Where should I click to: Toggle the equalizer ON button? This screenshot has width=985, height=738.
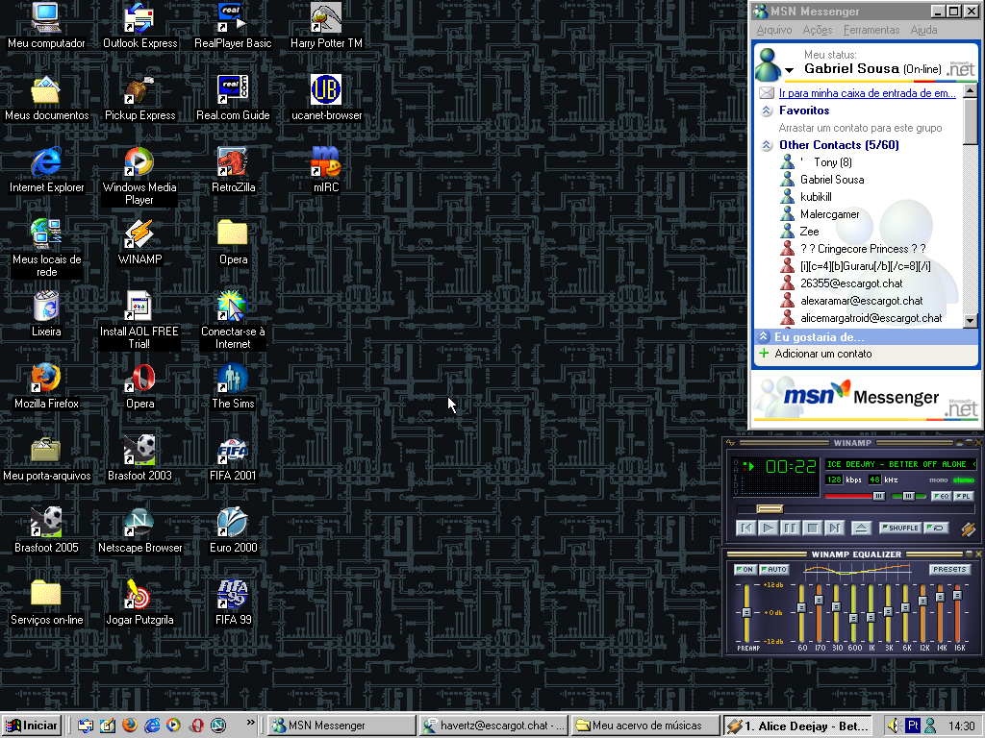(x=745, y=570)
